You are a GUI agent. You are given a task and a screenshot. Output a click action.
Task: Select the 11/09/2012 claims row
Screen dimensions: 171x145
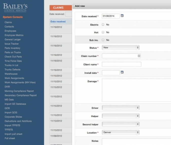[61, 138]
